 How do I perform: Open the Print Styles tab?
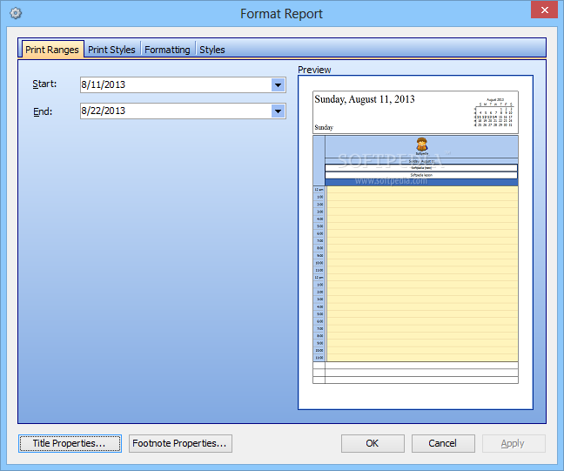111,50
